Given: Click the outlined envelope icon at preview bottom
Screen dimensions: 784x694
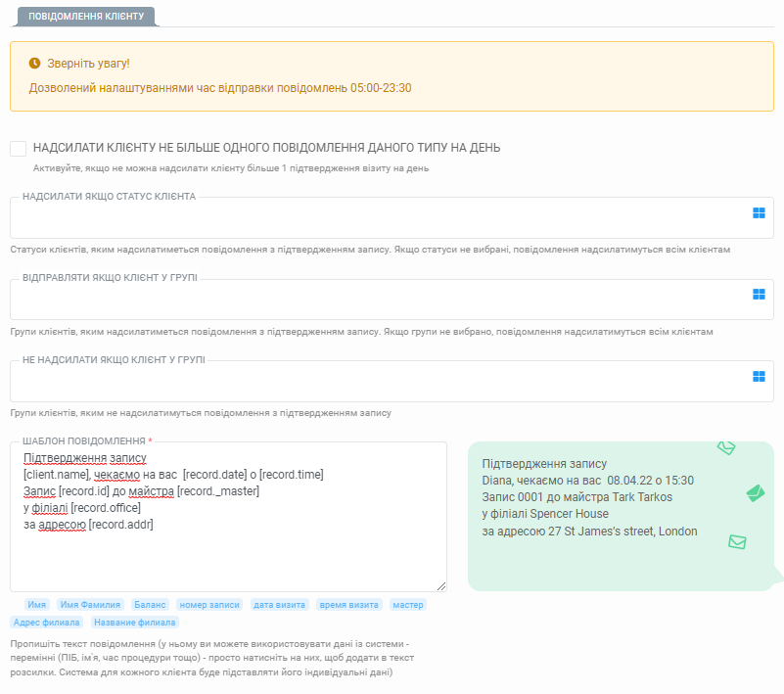Looking at the screenshot, I should tap(737, 541).
